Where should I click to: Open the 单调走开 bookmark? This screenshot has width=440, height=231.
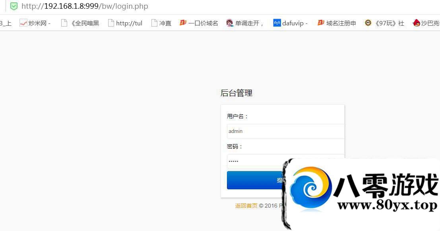coord(245,23)
